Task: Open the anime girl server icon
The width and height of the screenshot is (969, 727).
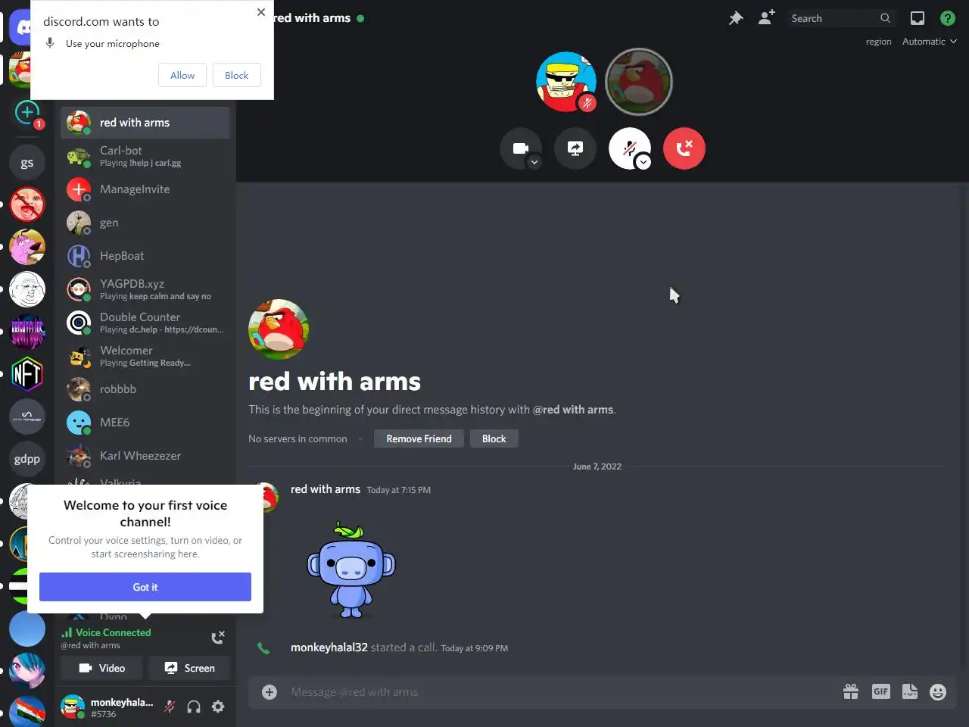Action: tap(27, 671)
